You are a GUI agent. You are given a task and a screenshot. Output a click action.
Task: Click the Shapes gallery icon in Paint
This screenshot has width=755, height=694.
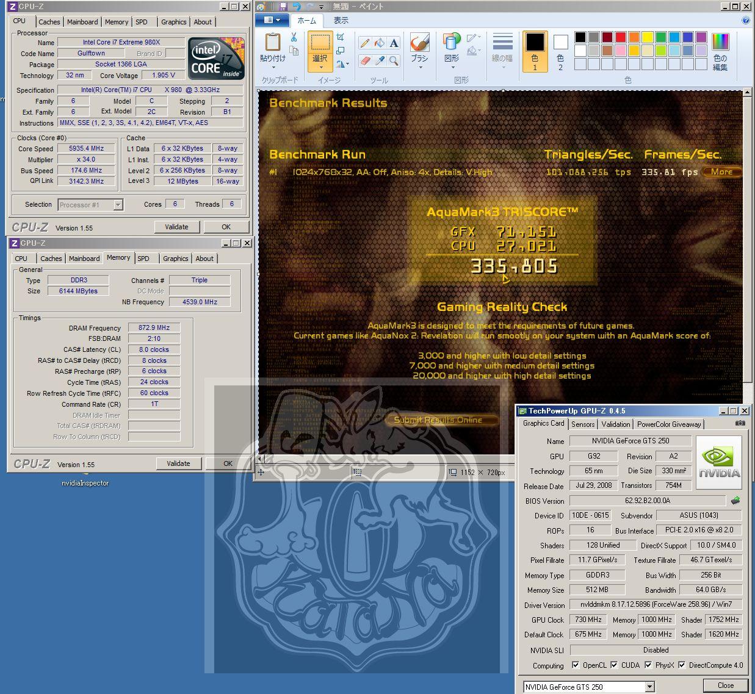point(452,42)
